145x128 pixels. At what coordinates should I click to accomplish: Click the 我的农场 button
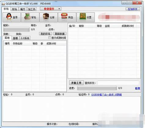46,34
